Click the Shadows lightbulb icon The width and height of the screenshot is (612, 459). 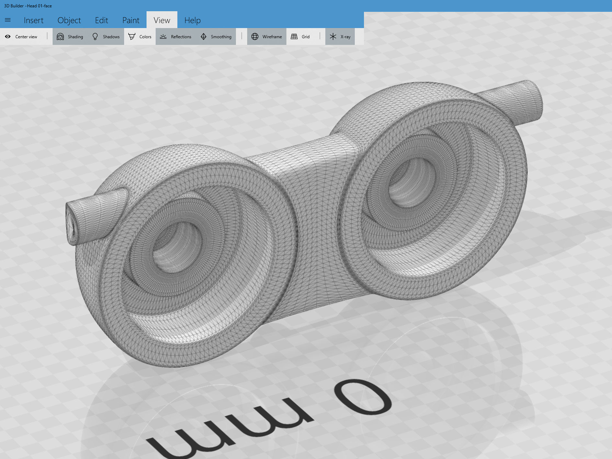coord(95,37)
